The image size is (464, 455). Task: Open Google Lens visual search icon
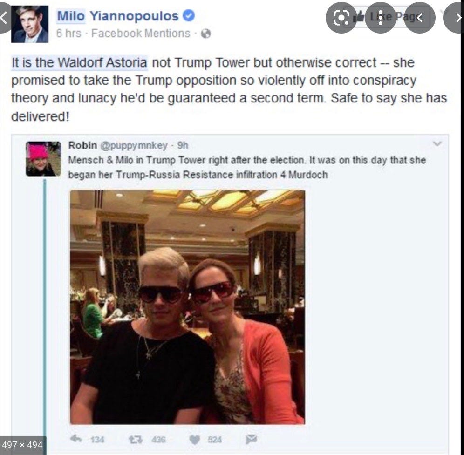pyautogui.click(x=341, y=18)
